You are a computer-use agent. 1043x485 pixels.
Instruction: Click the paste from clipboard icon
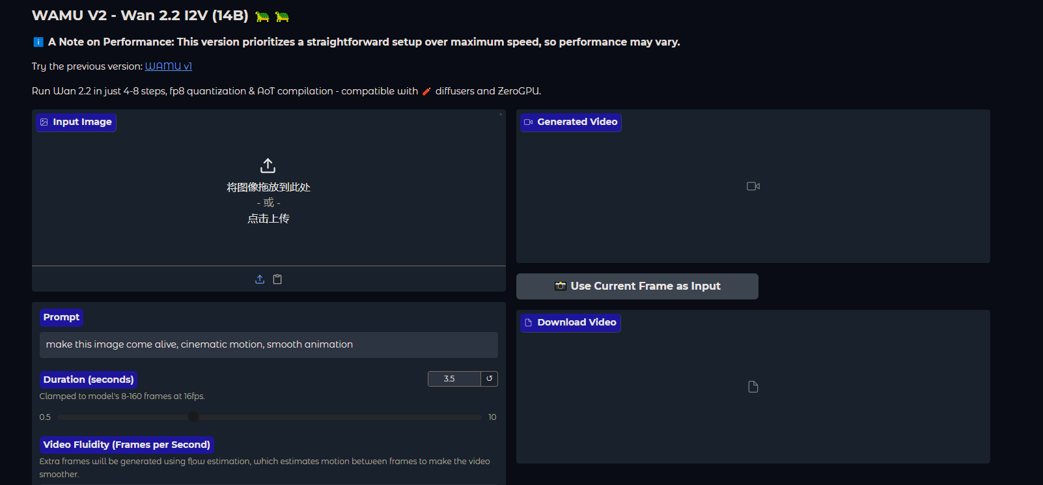click(277, 279)
